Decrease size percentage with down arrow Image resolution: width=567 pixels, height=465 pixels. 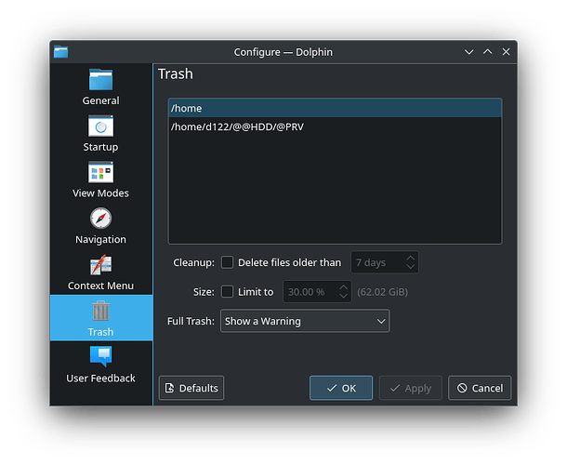point(344,296)
